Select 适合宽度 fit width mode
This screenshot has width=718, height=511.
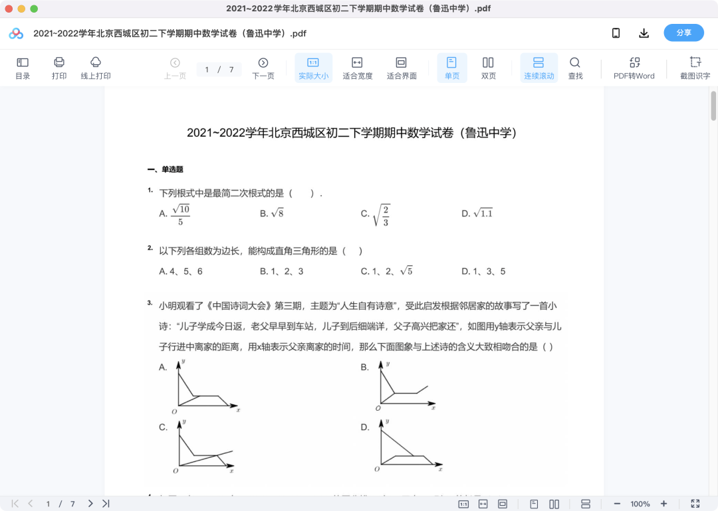click(357, 68)
